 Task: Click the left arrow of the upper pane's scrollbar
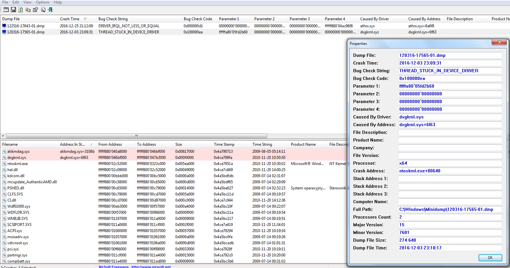point(3,136)
